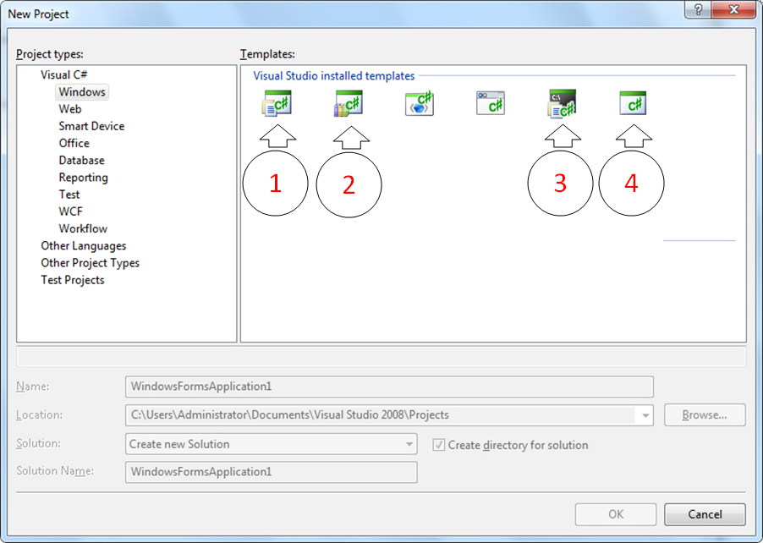Click into the Name text field
The height and width of the screenshot is (543, 763).
click(x=389, y=387)
